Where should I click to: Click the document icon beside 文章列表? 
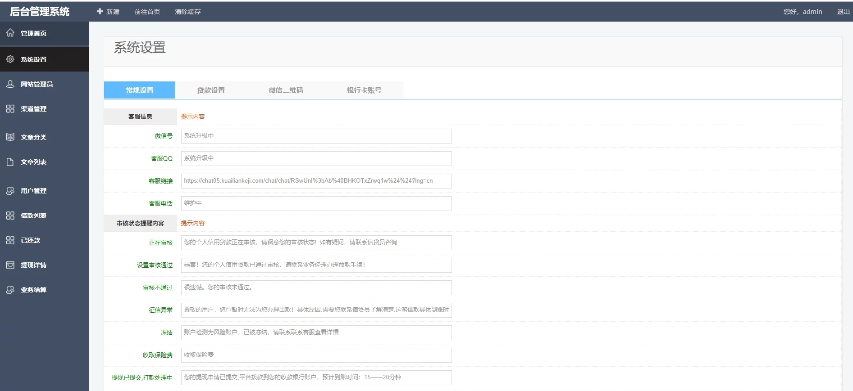click(x=10, y=162)
